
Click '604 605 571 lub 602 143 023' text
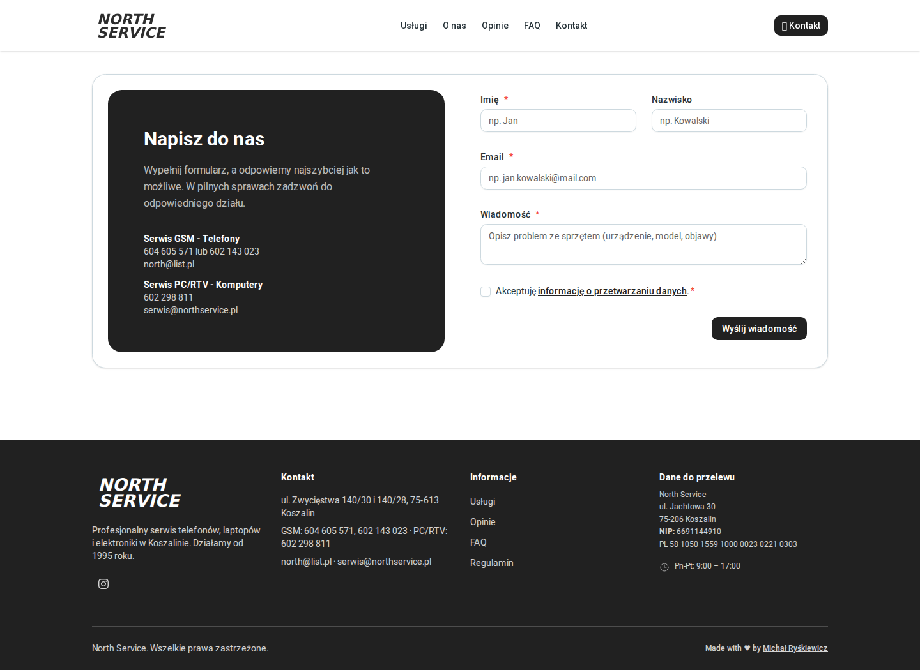coord(201,251)
